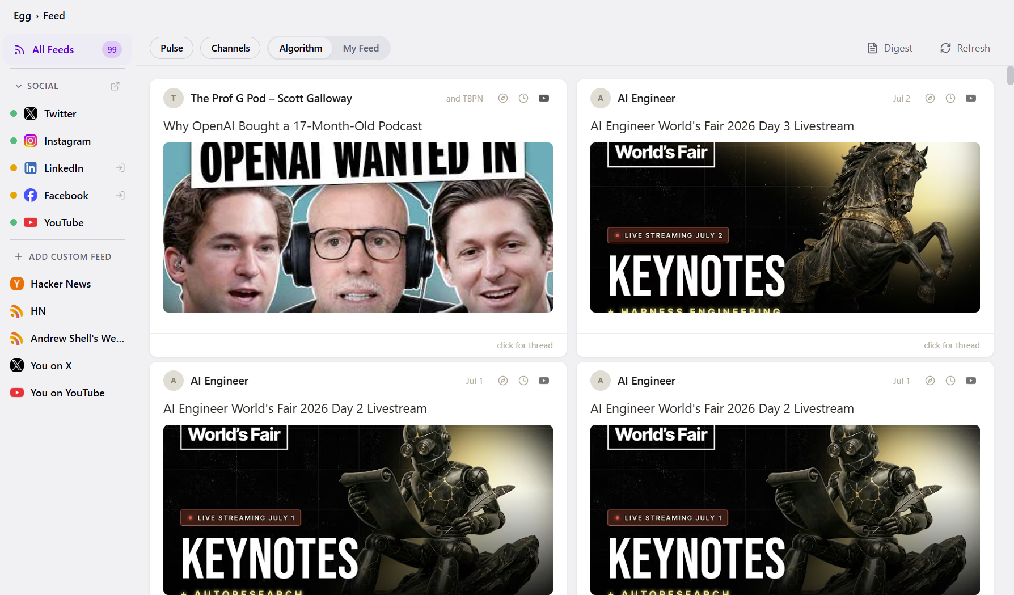
Task: Open the Instagram feed icon
Action: tap(31, 141)
